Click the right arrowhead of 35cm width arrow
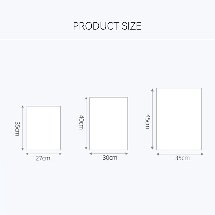 [202, 154]
